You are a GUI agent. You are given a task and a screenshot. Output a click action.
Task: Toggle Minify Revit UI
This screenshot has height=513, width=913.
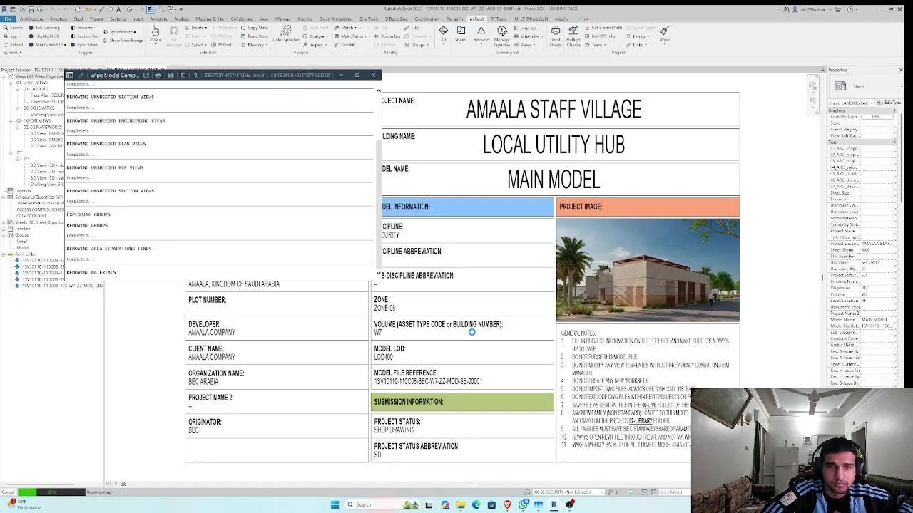[x=47, y=45]
